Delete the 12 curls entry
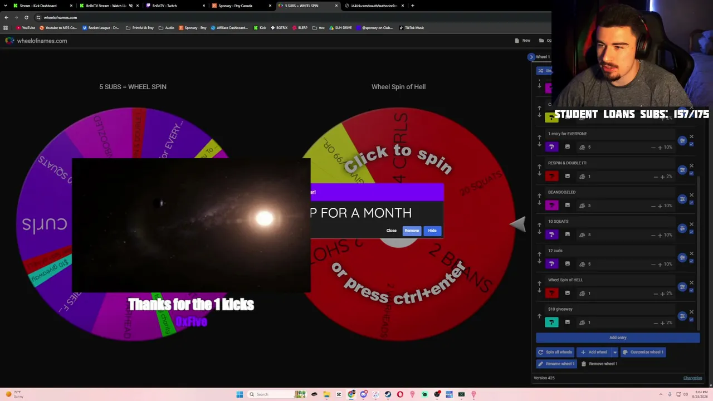 tap(692, 253)
